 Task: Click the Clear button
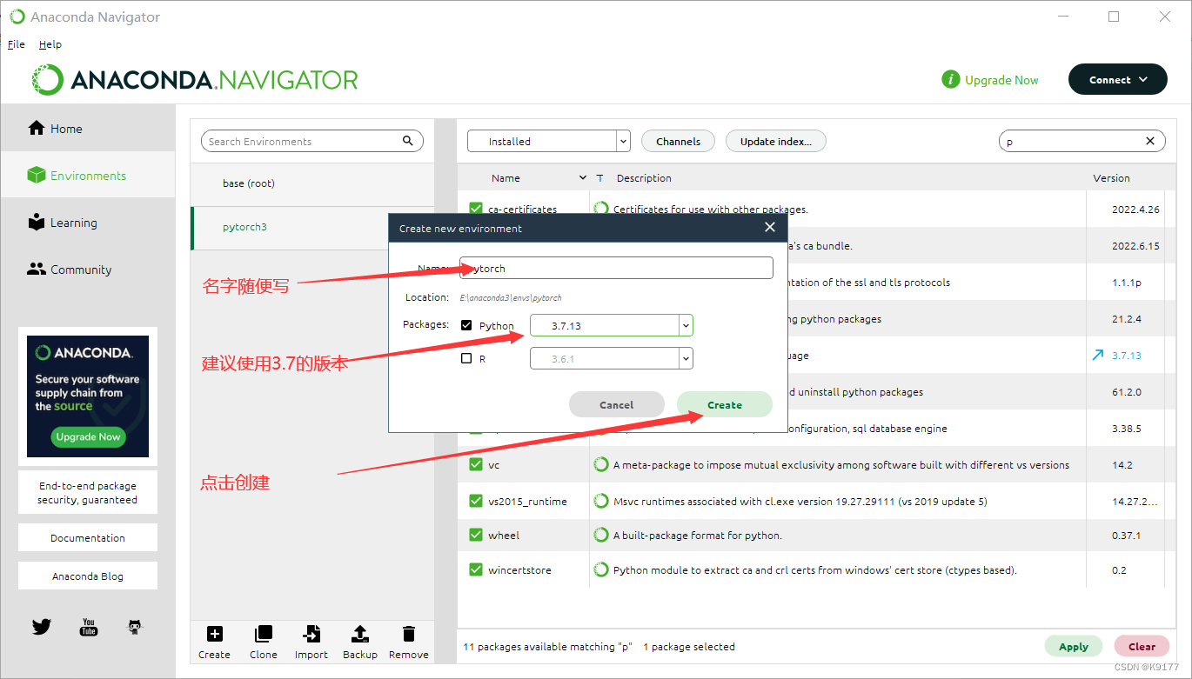[x=1142, y=646]
